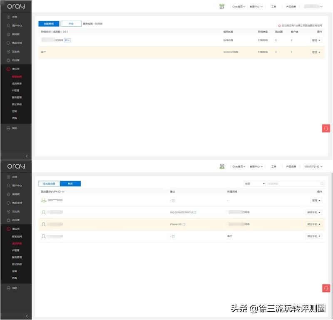This screenshot has width=333, height=320.
Task: Click edit icon next to iPhone XS note
Action: click(184, 224)
